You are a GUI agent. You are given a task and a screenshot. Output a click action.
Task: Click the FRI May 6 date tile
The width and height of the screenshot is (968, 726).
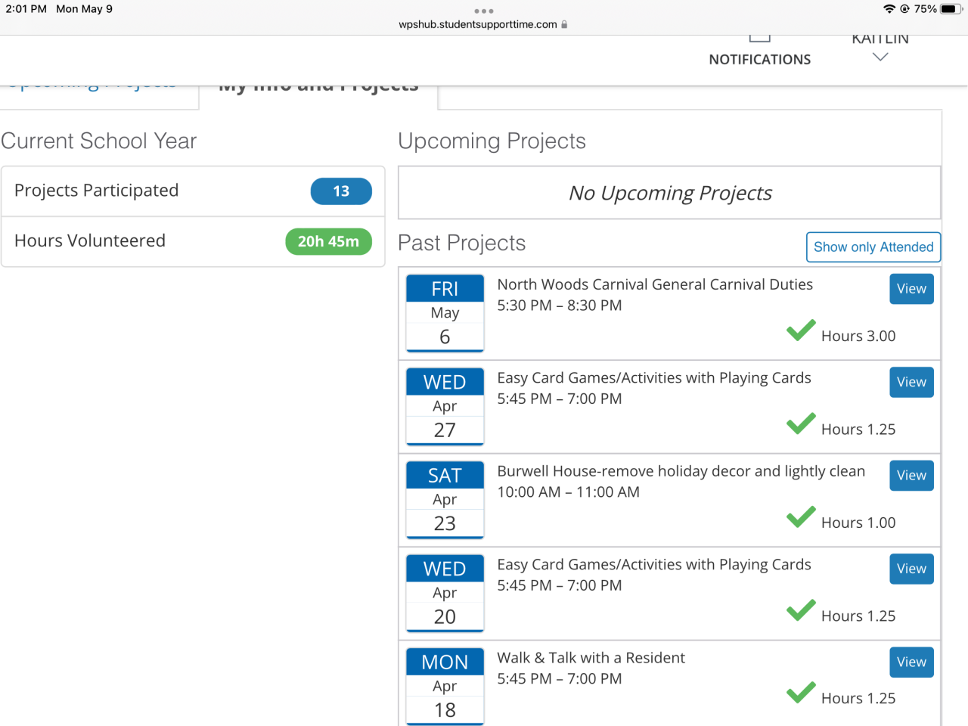[x=445, y=313]
